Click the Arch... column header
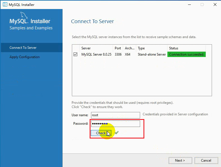The height and width of the screenshot is (167, 221). tap(130, 48)
